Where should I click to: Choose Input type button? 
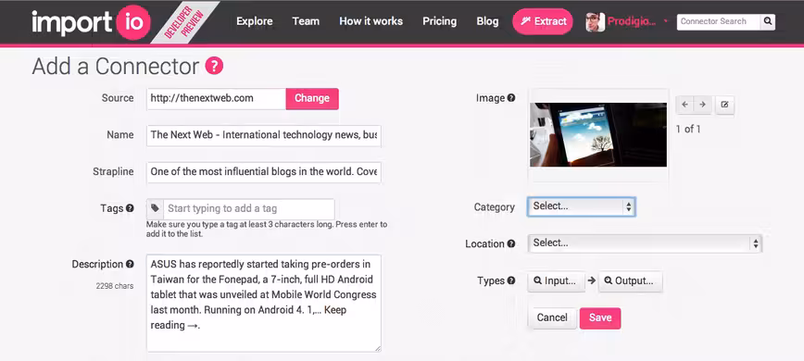click(x=557, y=281)
